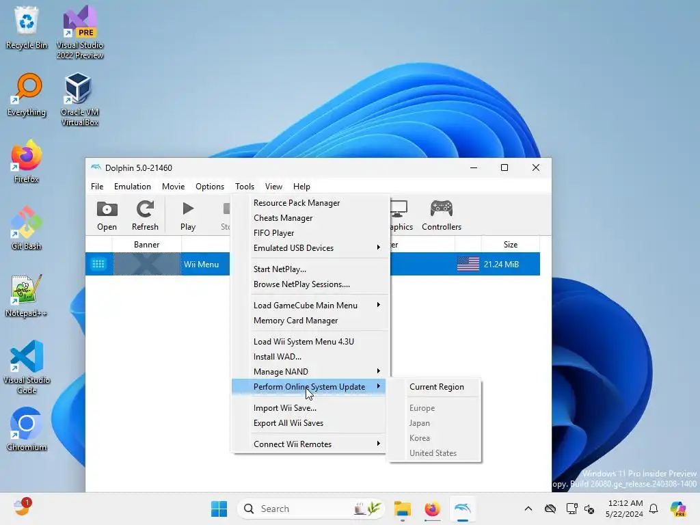
Task: Choose Cheats Manager
Action: click(309, 218)
